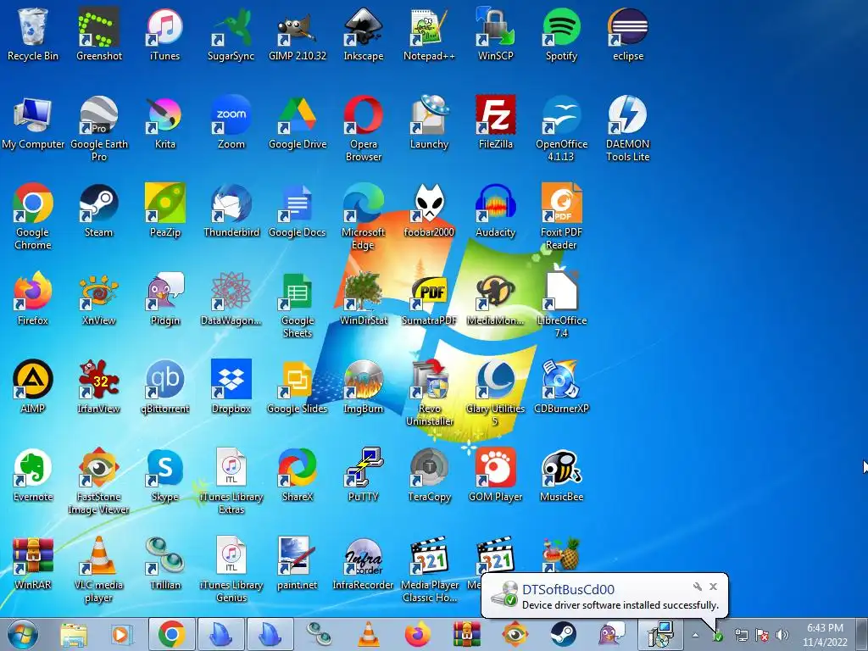Screen dimensions: 868x651
Task: Open the Skype desktop shortcut
Action: click(x=165, y=475)
